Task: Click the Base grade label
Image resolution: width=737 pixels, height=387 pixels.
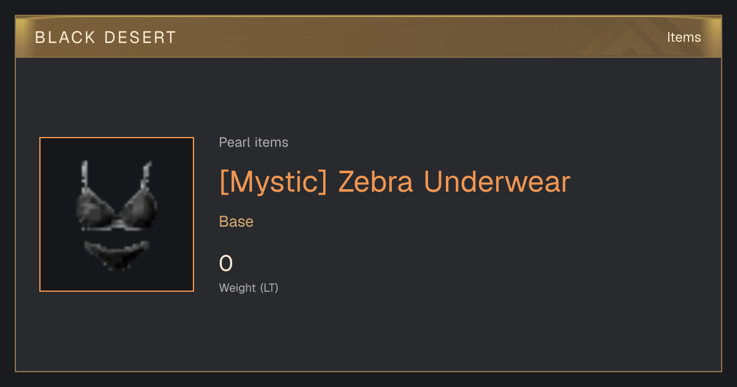Action: (236, 222)
